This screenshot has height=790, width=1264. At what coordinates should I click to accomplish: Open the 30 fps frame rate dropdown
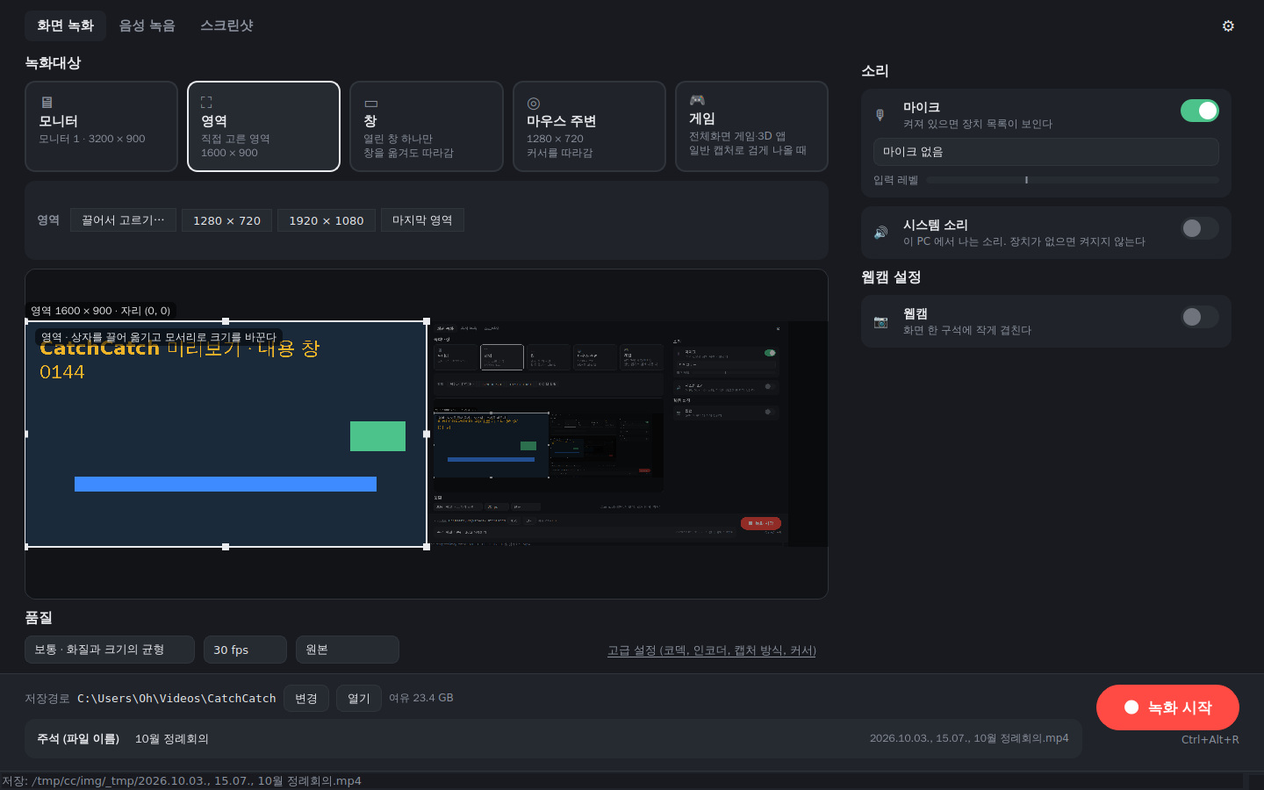pyautogui.click(x=245, y=650)
